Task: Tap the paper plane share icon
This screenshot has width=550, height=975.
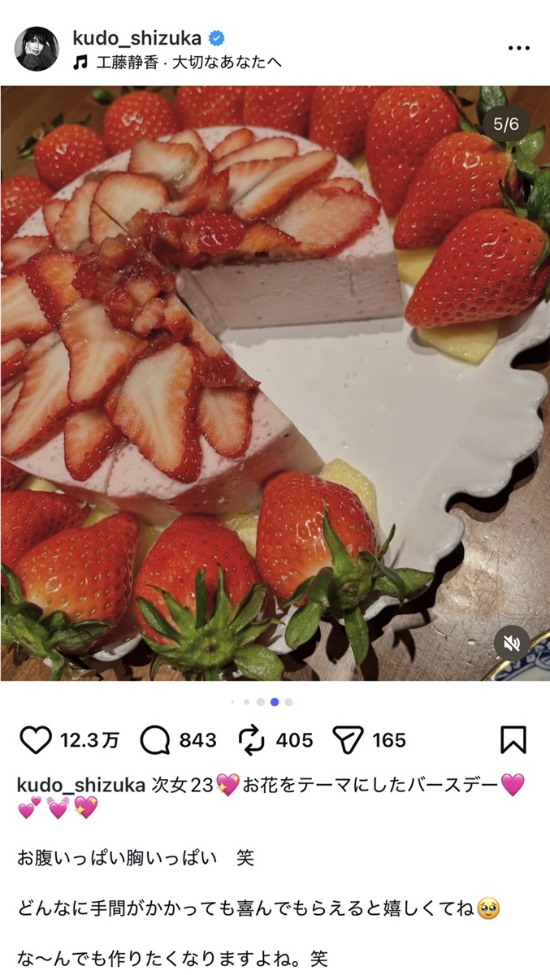Action: 348,739
